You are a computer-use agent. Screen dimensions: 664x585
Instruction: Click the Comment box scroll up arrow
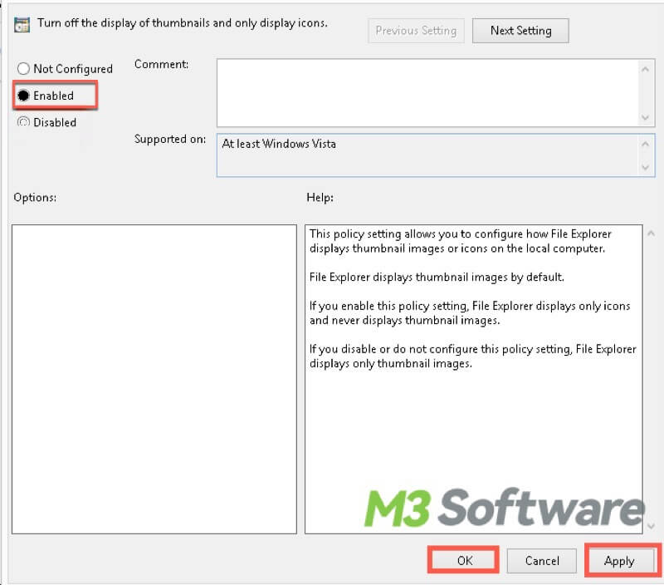click(646, 69)
